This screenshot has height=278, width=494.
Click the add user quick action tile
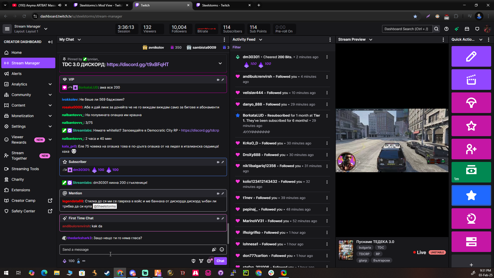pos(471,149)
